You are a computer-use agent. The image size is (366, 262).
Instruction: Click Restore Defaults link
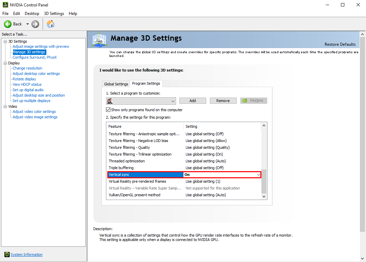(x=340, y=44)
